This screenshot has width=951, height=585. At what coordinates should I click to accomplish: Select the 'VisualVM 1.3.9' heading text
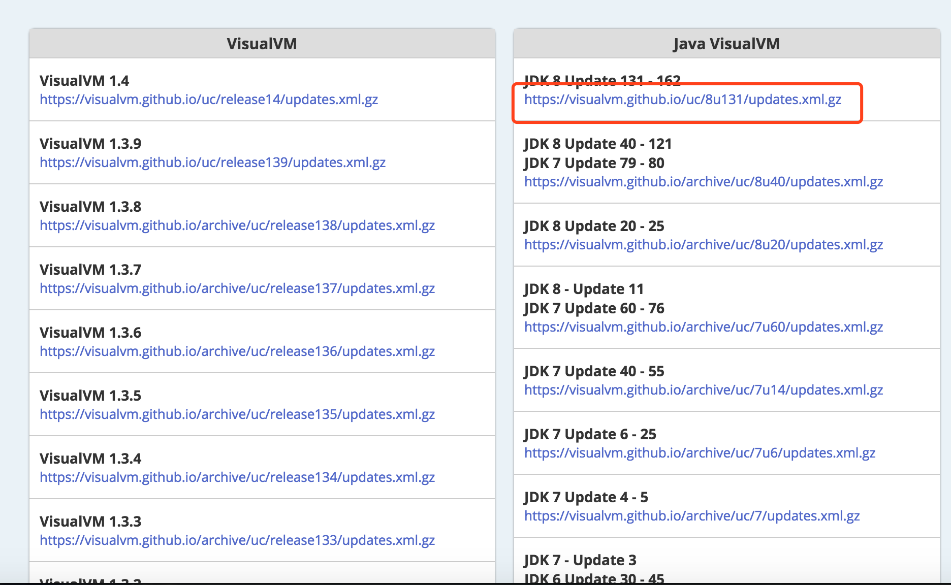pyautogui.click(x=90, y=144)
